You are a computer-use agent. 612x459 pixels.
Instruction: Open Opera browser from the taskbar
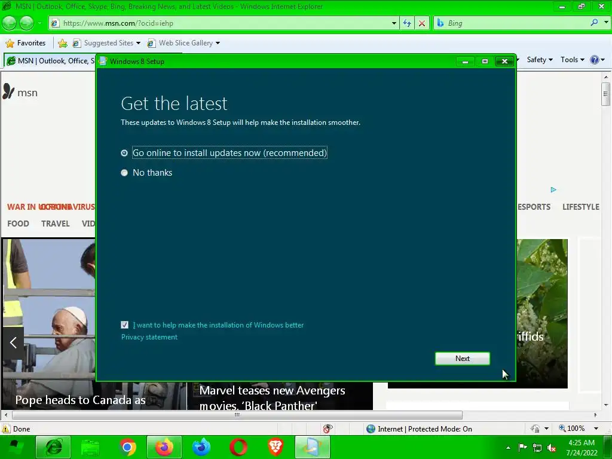point(238,447)
